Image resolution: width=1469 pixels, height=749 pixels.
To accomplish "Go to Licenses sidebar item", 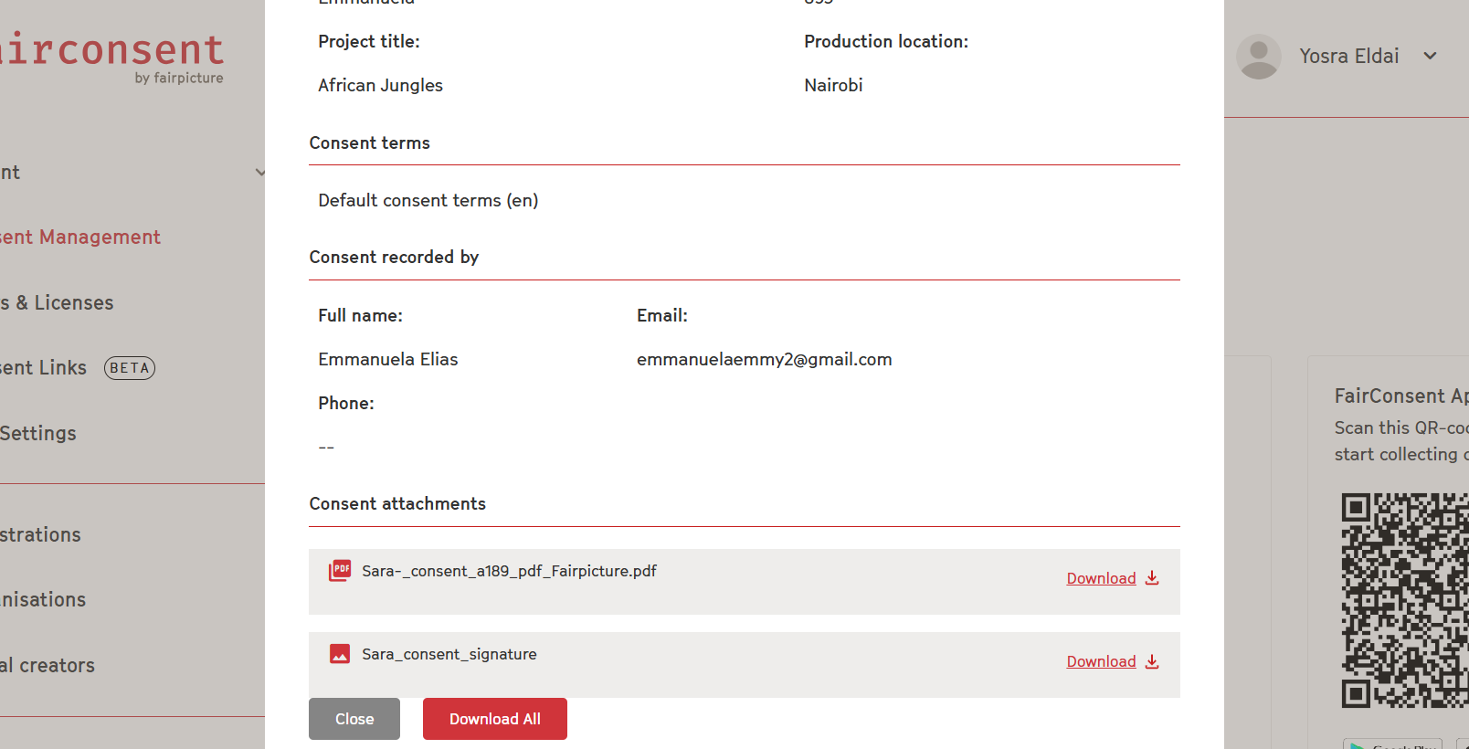I will (x=57, y=303).
